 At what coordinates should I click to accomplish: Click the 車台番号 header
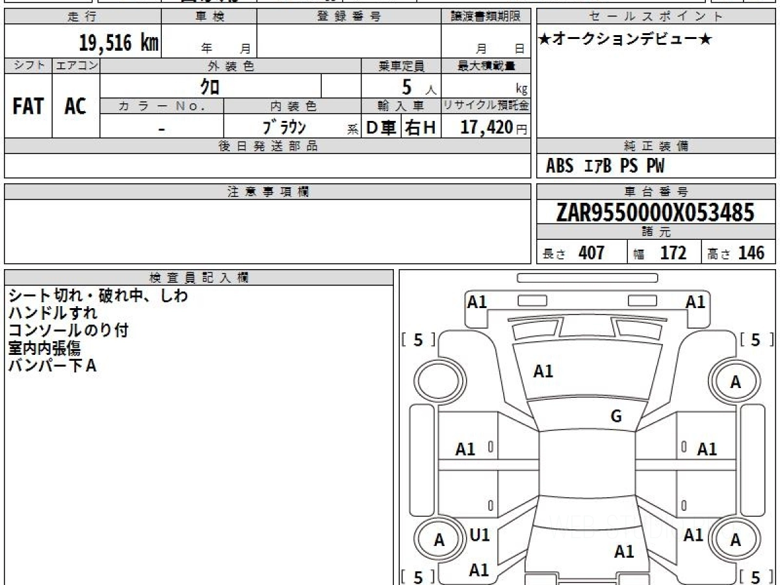click(656, 192)
